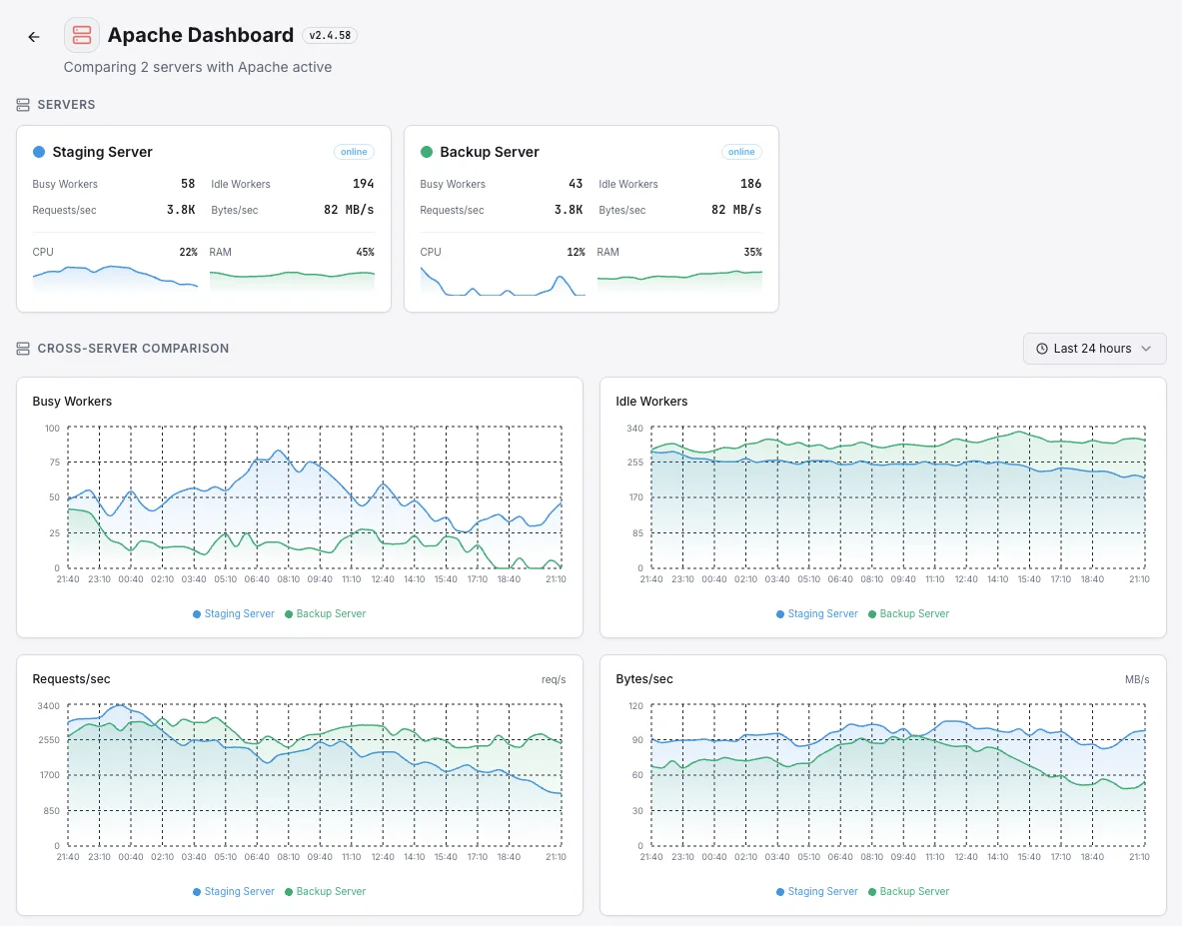
Task: Click the Backup Server CPU sparkline
Action: pos(503,279)
